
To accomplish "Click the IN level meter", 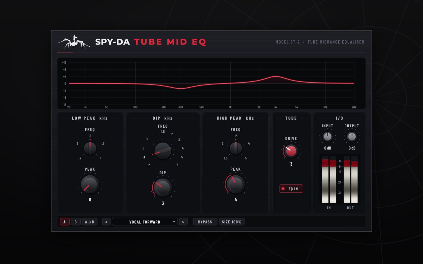I will coord(329,180).
